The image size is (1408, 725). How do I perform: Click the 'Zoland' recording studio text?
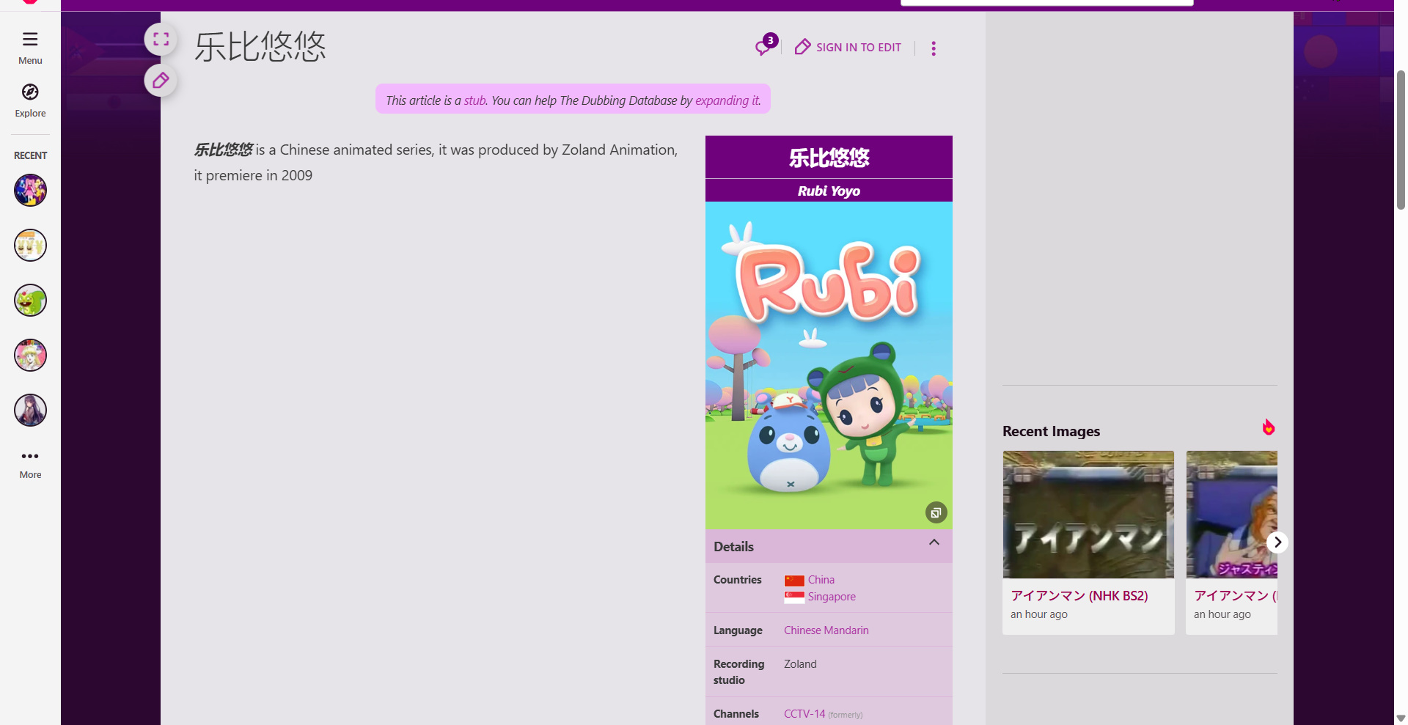(x=800, y=664)
